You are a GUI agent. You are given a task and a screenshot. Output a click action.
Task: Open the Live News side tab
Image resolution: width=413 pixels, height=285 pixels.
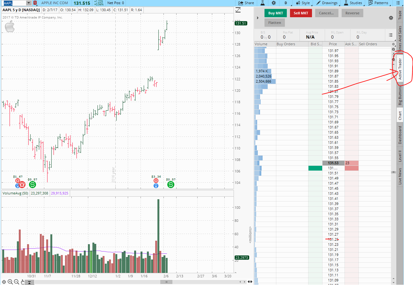click(400, 176)
